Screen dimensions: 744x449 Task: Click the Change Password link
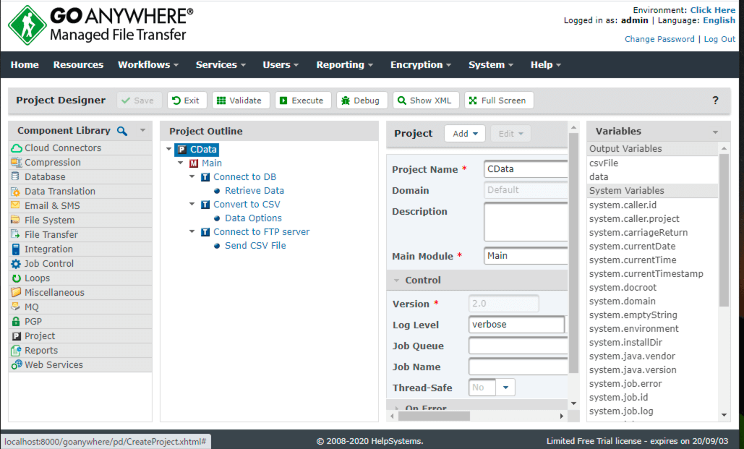(659, 39)
